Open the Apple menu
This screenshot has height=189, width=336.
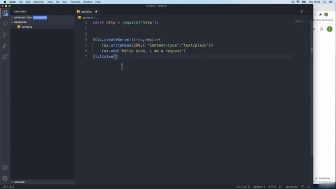[5, 2]
